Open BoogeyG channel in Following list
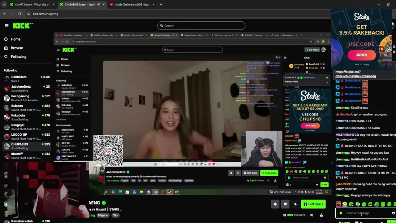396x223 pixels. pyautogui.click(x=26, y=127)
